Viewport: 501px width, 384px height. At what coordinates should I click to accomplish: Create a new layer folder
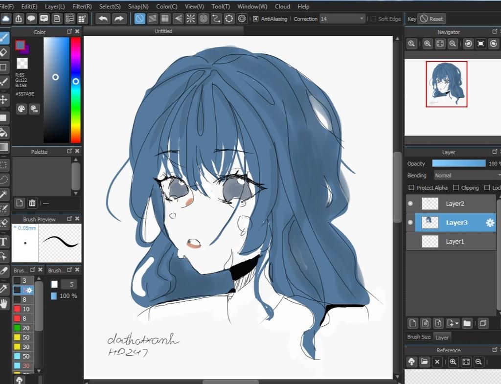coord(467,323)
